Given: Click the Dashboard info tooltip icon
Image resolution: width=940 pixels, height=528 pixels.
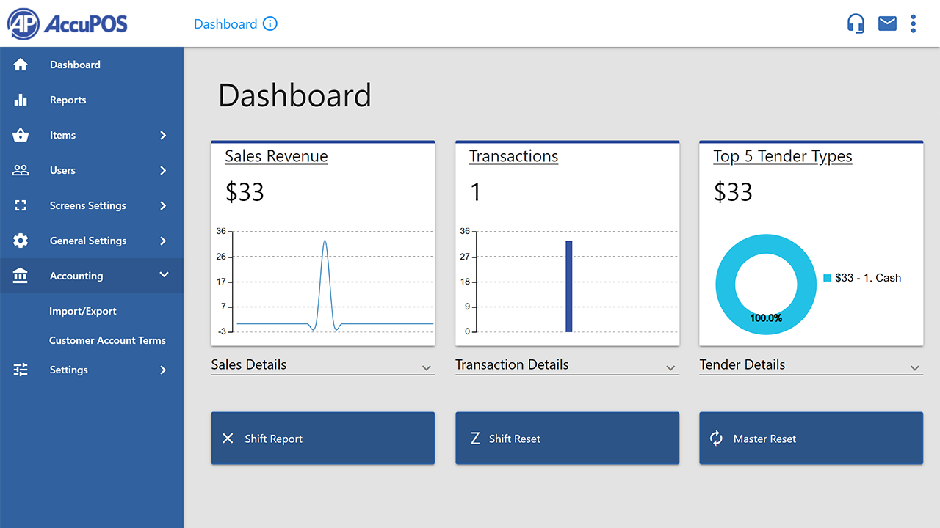Looking at the screenshot, I should point(271,24).
